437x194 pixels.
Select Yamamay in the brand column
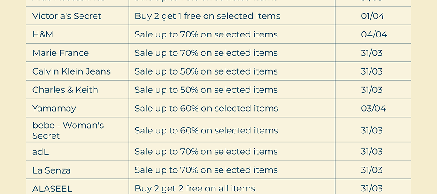click(x=54, y=109)
